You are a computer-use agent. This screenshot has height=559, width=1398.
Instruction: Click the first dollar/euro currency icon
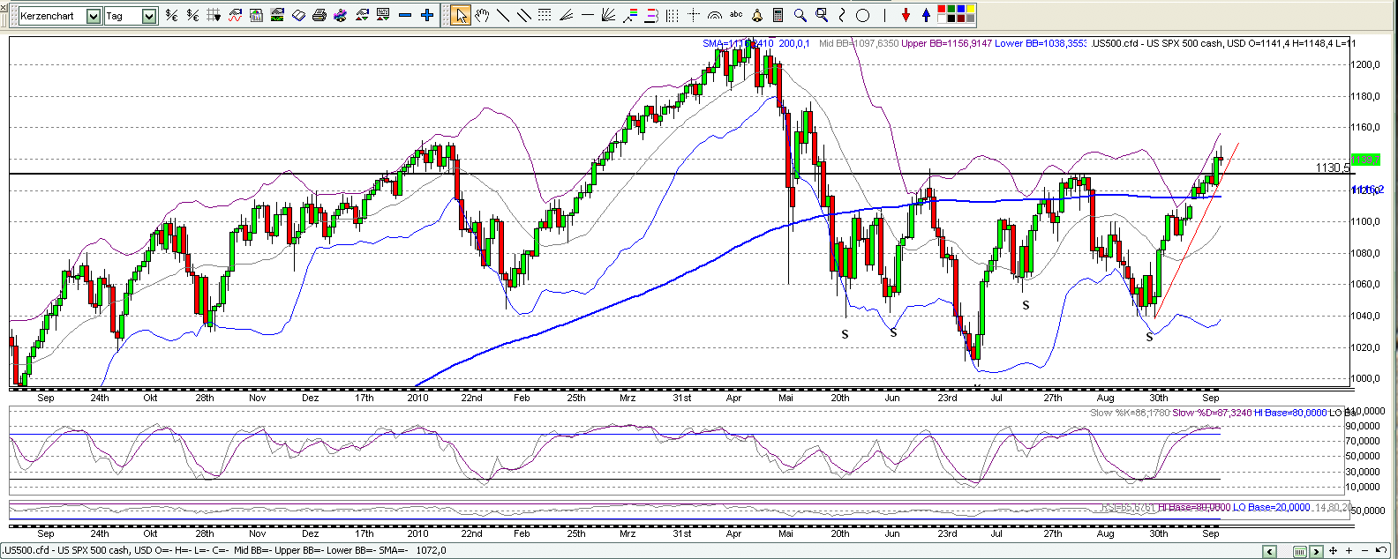(x=171, y=15)
